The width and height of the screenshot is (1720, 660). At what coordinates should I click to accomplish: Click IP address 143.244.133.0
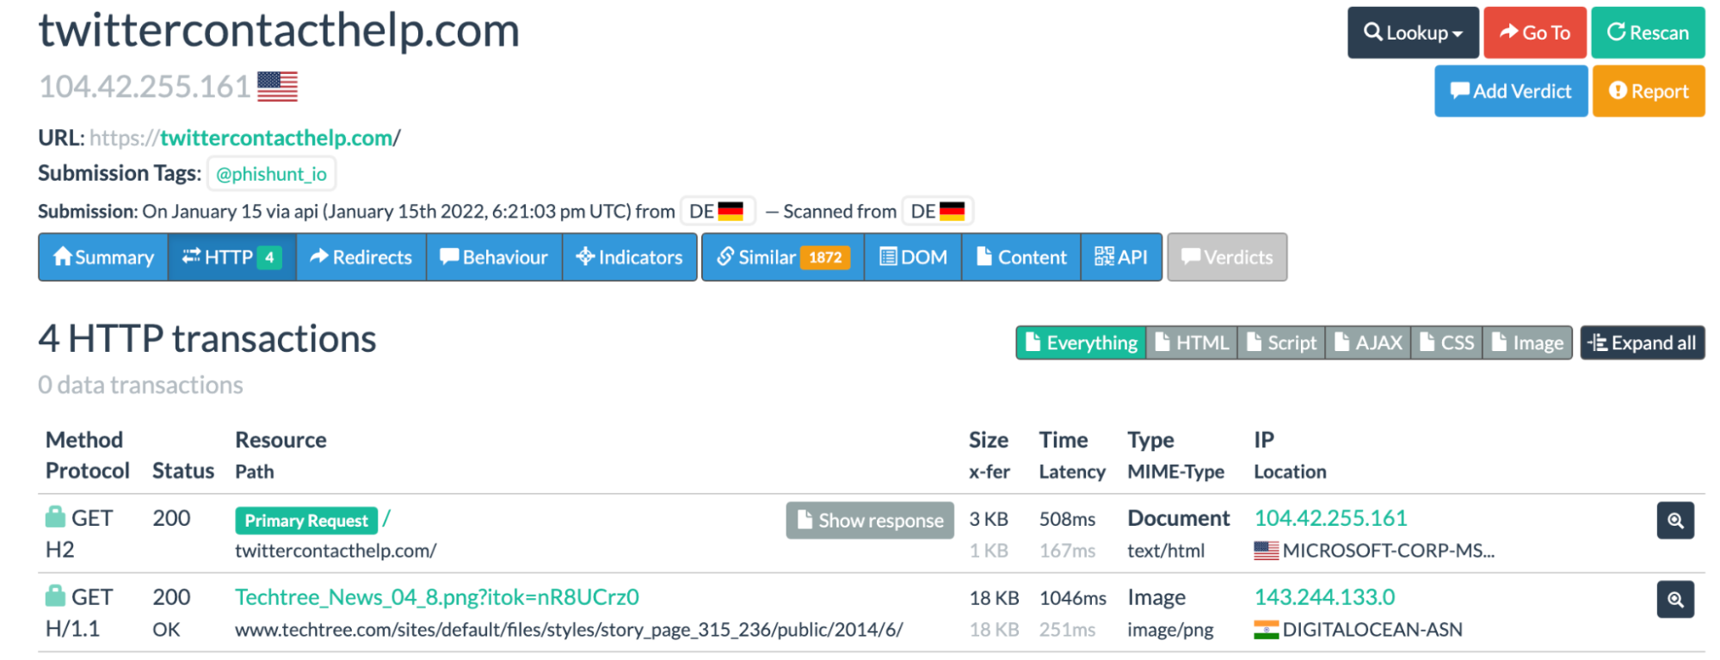coord(1324,597)
